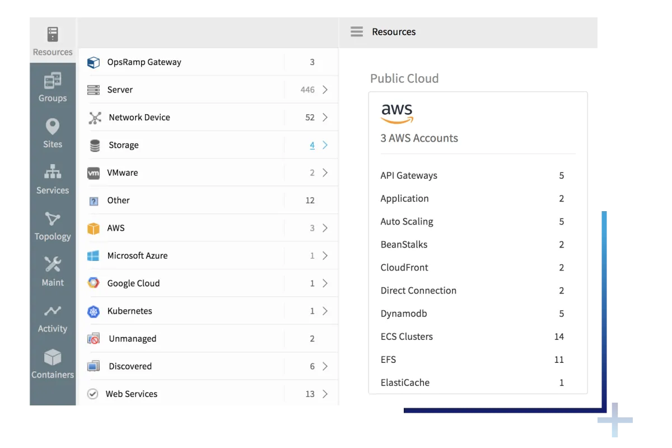Click the EFS count 11
The width and height of the screenshot is (672, 448).
(559, 360)
